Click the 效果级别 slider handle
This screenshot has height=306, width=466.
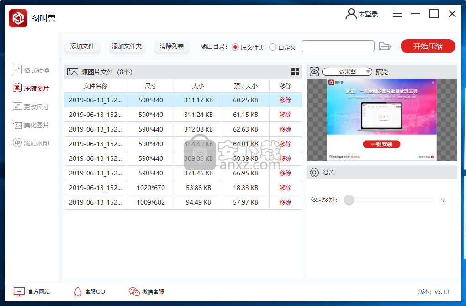(349, 200)
